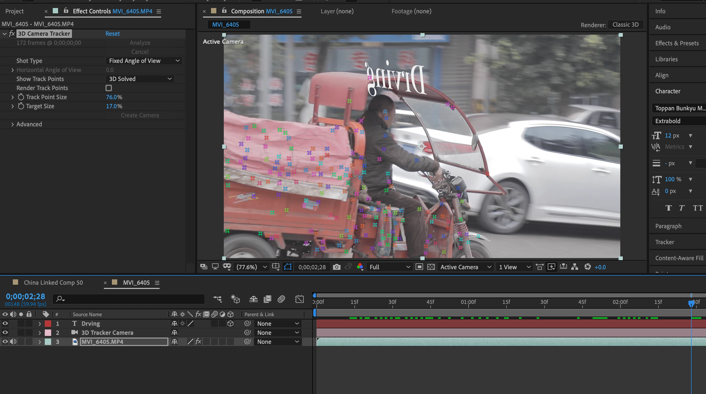The height and width of the screenshot is (394, 706).
Task: Open the Shot Type dropdown
Action: (144, 61)
